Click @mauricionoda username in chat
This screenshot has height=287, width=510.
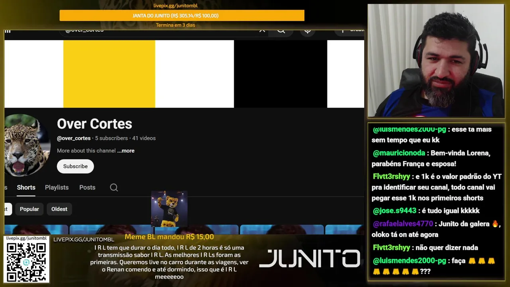click(399, 153)
